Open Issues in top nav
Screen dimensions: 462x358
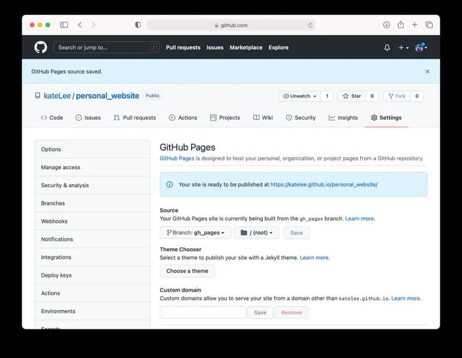pyautogui.click(x=215, y=47)
